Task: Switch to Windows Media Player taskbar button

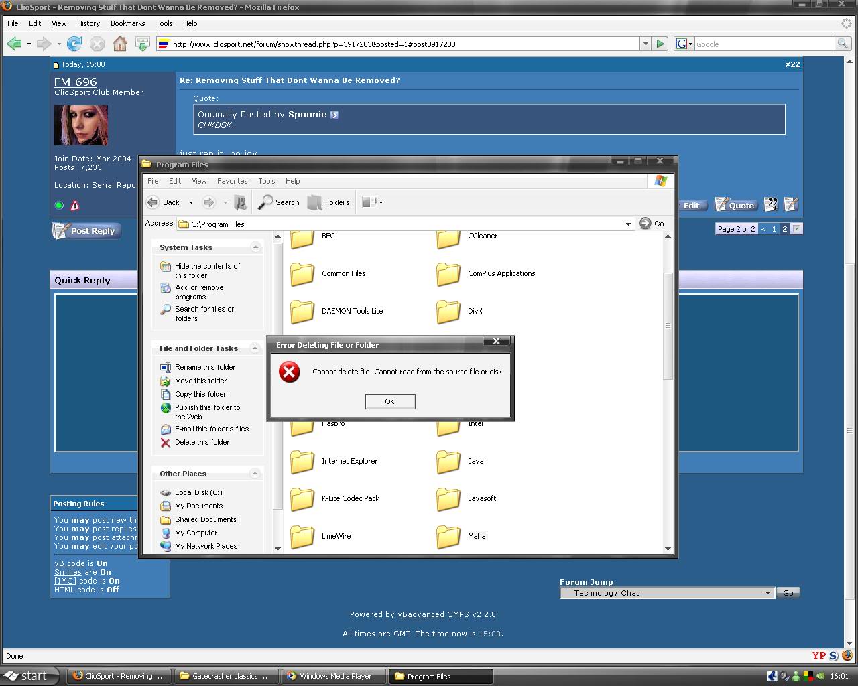Action: tap(334, 677)
